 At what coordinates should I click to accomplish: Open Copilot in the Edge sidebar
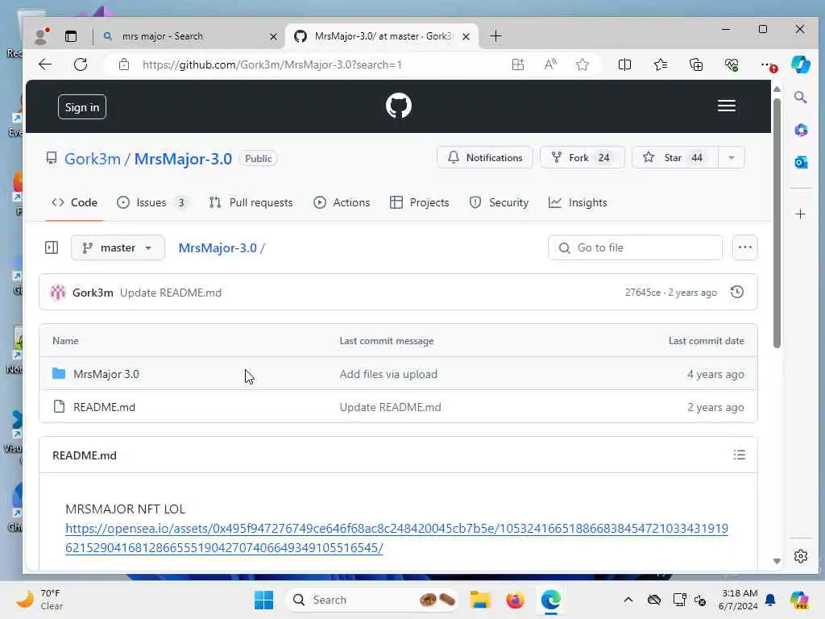pos(800,64)
